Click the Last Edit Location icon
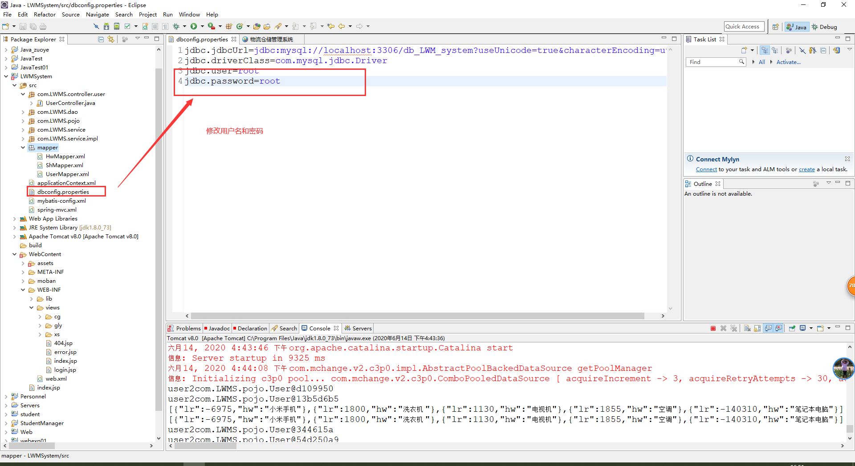 pos(331,26)
